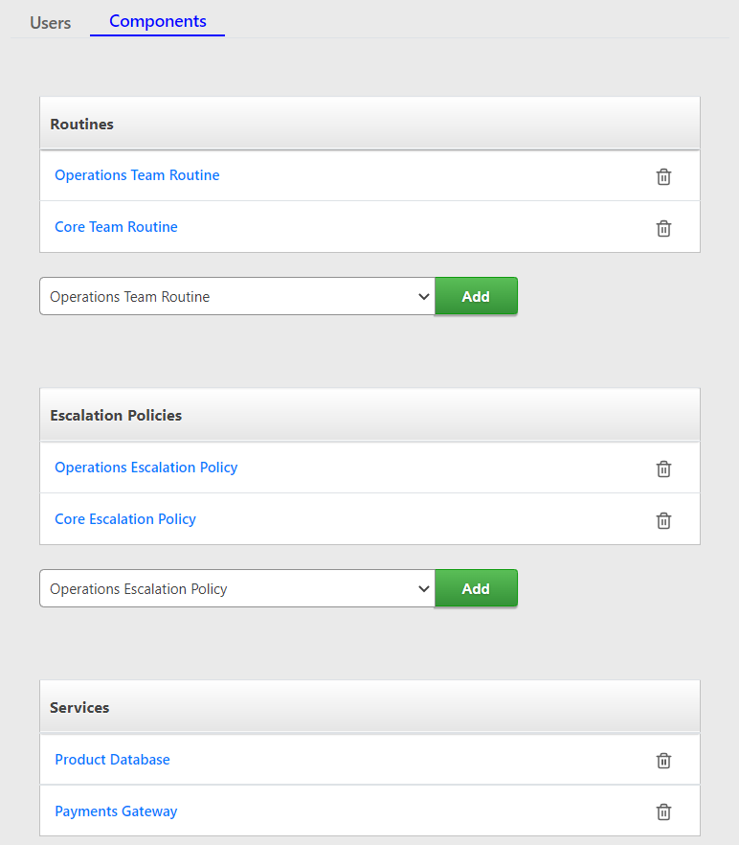Open Product Database service link
This screenshot has width=739, height=845.
pos(113,760)
